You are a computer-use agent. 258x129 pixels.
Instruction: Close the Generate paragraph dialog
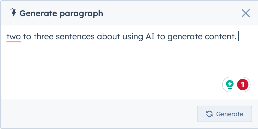(x=246, y=13)
